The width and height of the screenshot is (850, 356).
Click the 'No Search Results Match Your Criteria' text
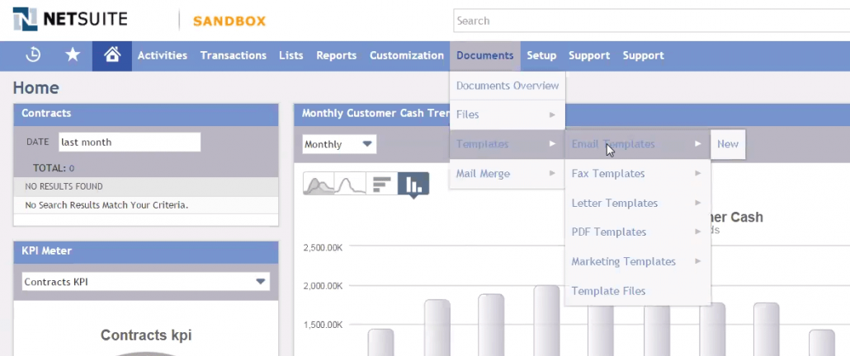[x=106, y=205]
